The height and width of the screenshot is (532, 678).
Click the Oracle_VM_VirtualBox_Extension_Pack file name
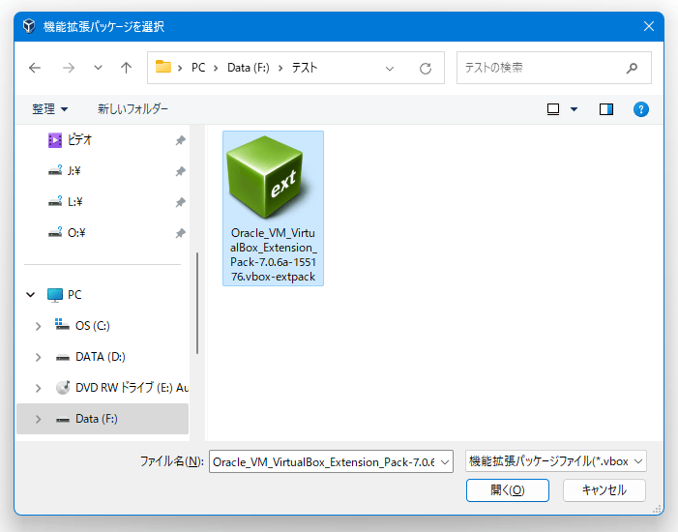pyautogui.click(x=274, y=254)
